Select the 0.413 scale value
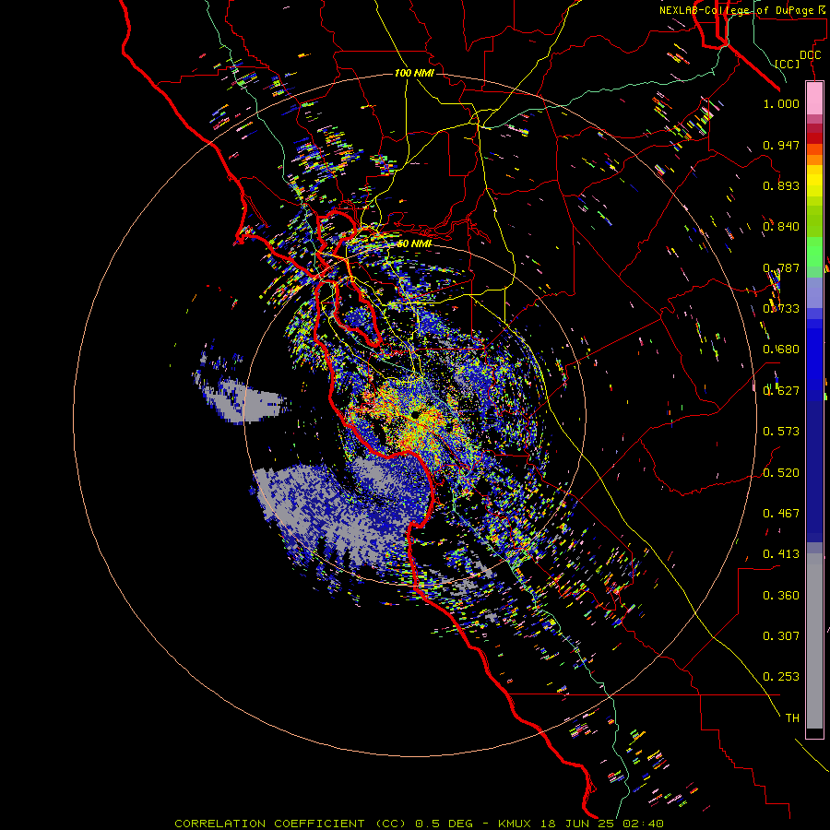The width and height of the screenshot is (830, 830). (x=781, y=554)
